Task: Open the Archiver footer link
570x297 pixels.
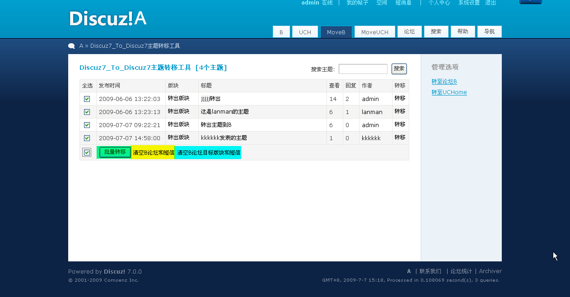Action: click(x=491, y=271)
